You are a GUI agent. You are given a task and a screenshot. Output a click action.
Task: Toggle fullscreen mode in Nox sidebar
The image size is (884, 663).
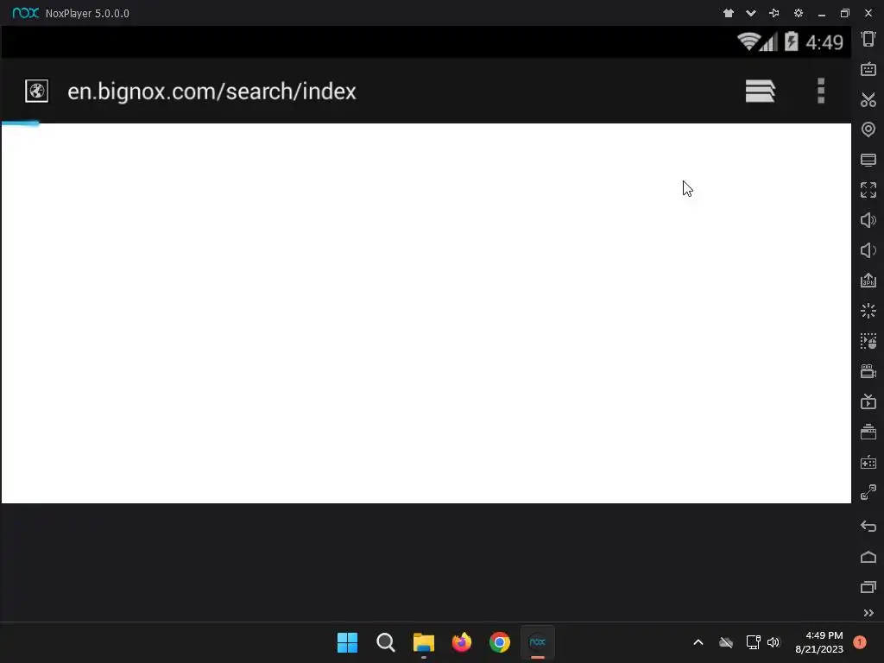pos(868,190)
